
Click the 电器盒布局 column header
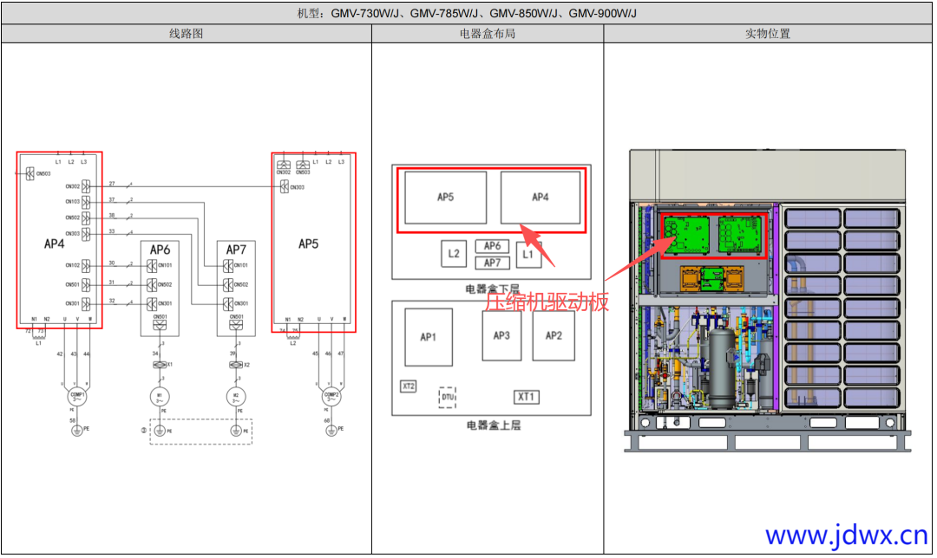(x=488, y=34)
